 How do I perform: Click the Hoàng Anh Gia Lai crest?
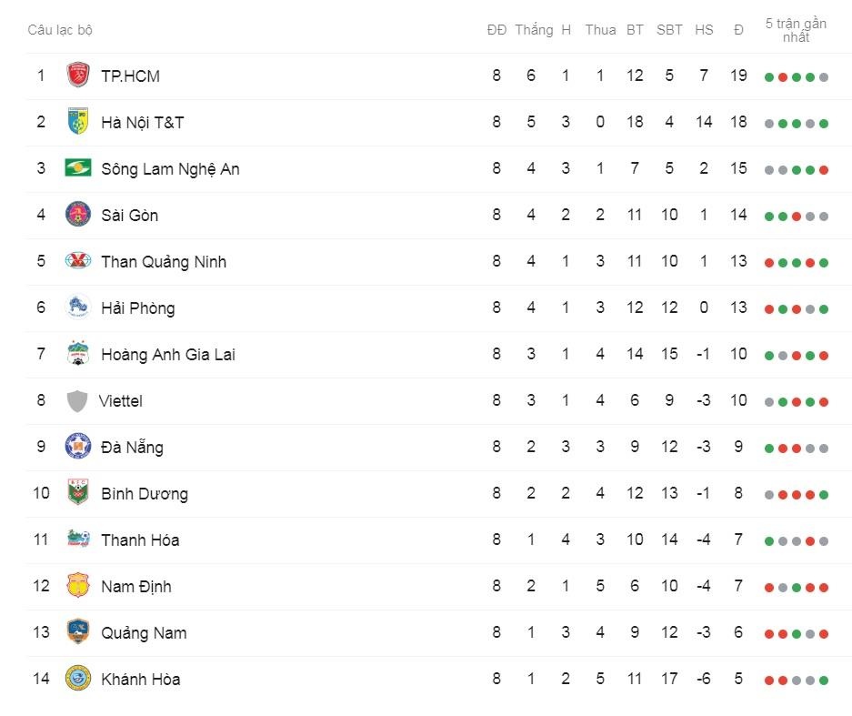click(x=78, y=354)
